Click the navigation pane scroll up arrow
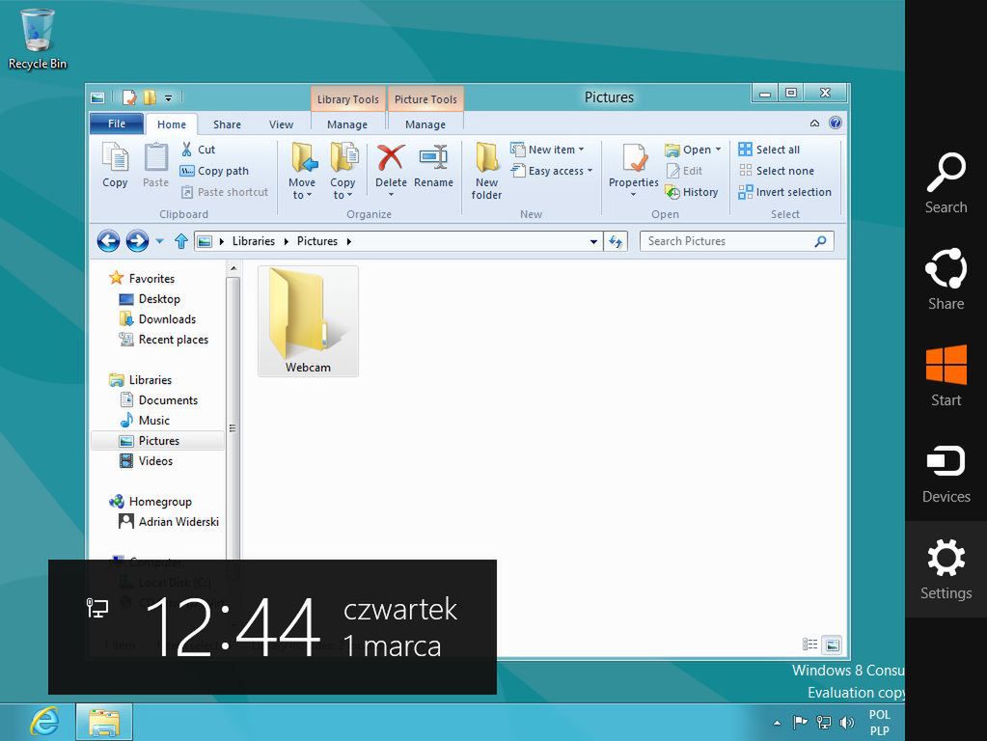The width and height of the screenshot is (987, 741). (x=233, y=269)
